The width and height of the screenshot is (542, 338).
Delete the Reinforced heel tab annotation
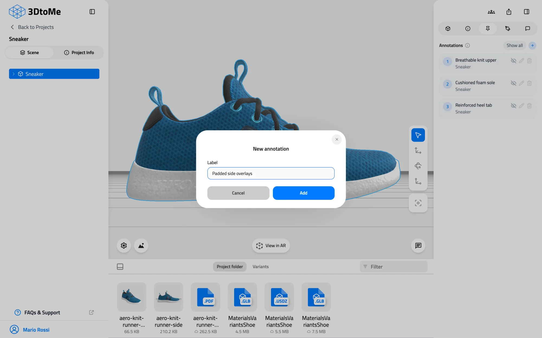[529, 106]
